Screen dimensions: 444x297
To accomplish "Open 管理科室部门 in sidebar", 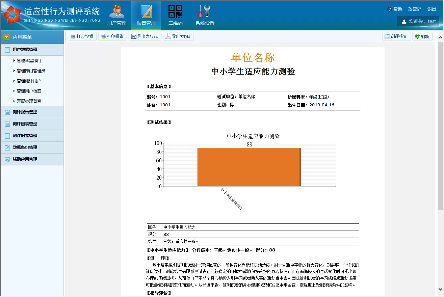I will [29, 61].
